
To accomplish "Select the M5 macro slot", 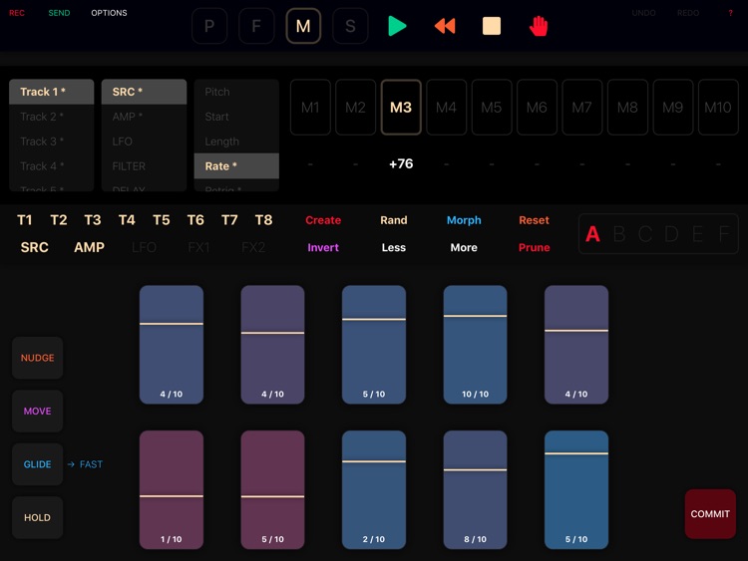I will pyautogui.click(x=492, y=108).
